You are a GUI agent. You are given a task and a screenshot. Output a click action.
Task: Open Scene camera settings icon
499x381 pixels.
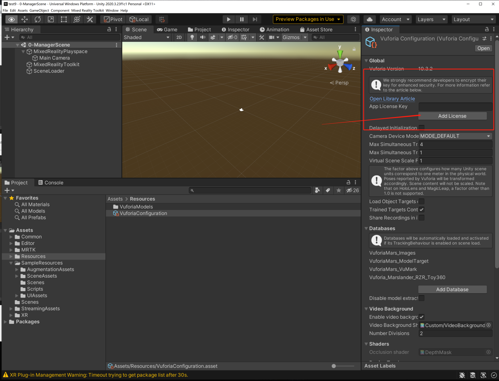(272, 37)
